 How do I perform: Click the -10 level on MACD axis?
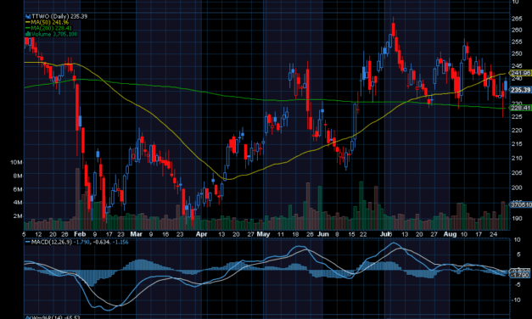click(x=516, y=300)
